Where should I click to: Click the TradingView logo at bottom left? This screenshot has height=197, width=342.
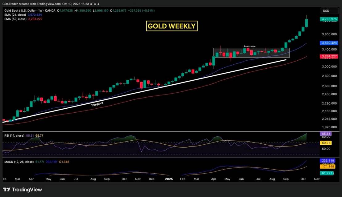click(22, 190)
